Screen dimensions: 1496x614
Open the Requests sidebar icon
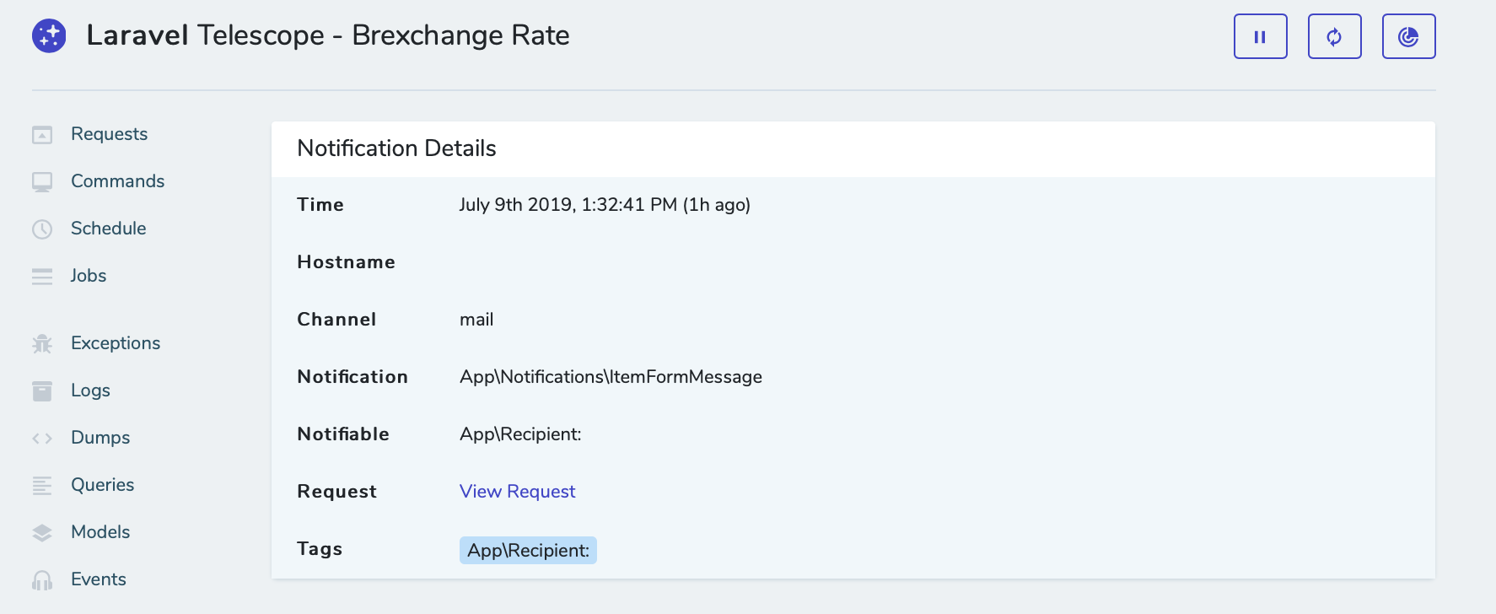point(42,135)
